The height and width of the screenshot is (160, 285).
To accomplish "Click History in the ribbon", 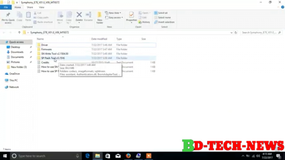I will coord(144,22).
